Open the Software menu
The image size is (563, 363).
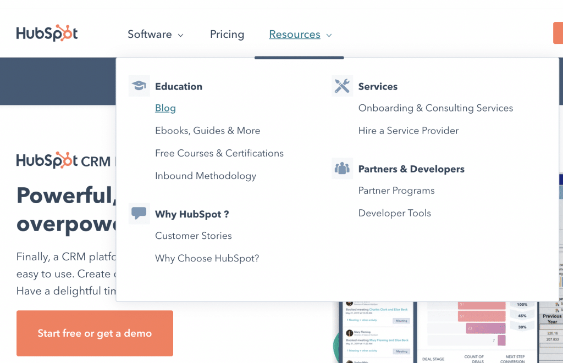150,35
